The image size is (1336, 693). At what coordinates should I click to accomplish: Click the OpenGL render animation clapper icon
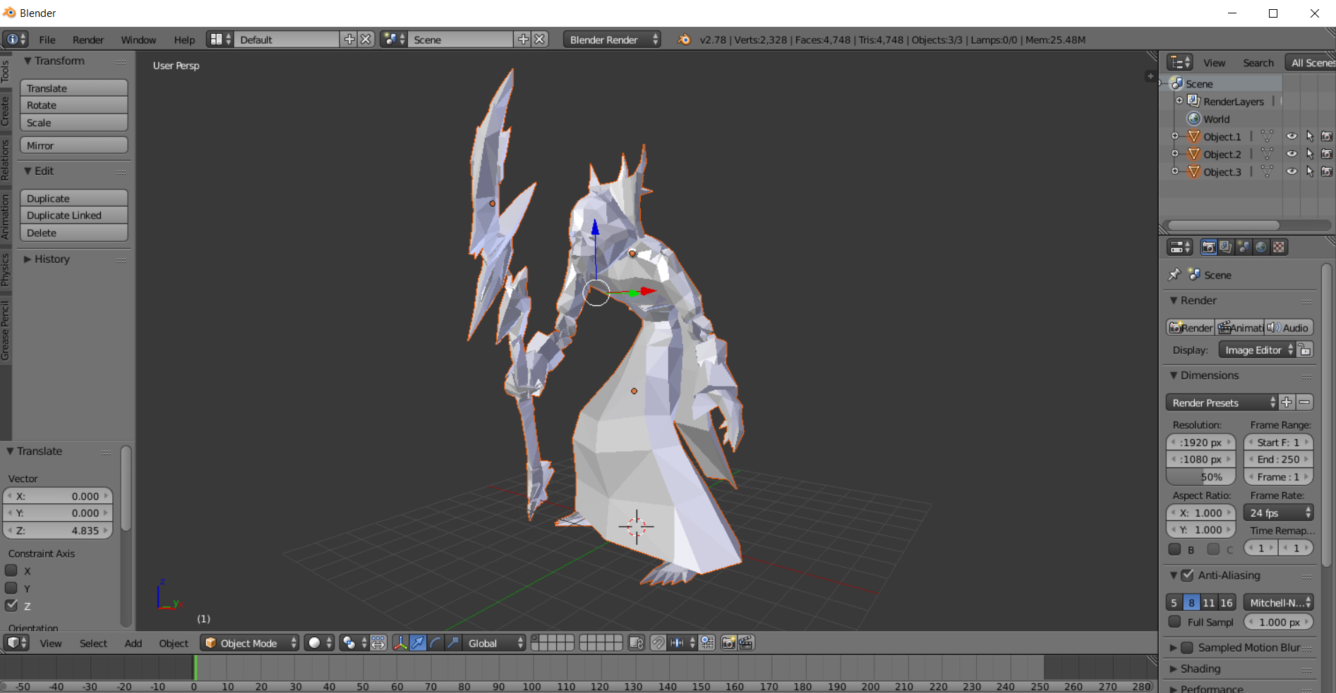[746, 643]
